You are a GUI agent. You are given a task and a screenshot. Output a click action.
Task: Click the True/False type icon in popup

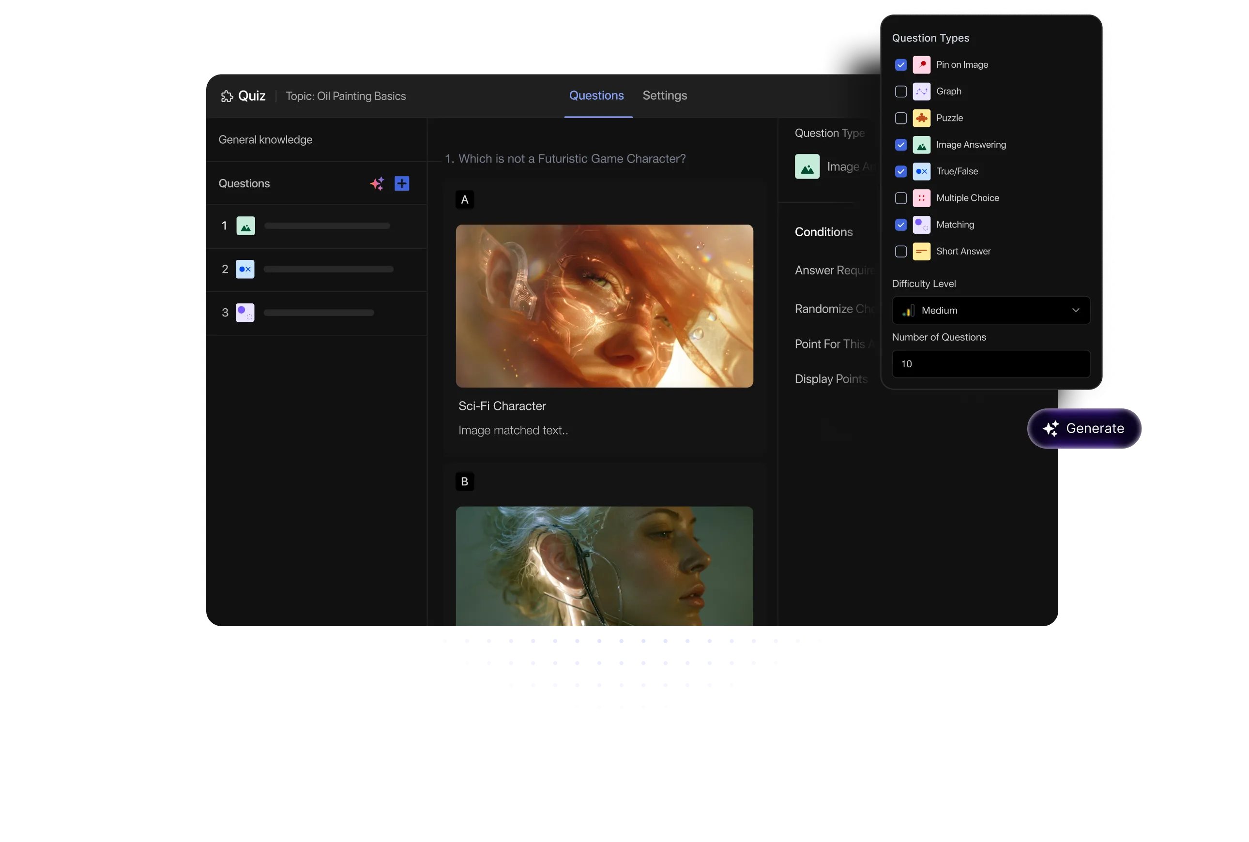921,171
